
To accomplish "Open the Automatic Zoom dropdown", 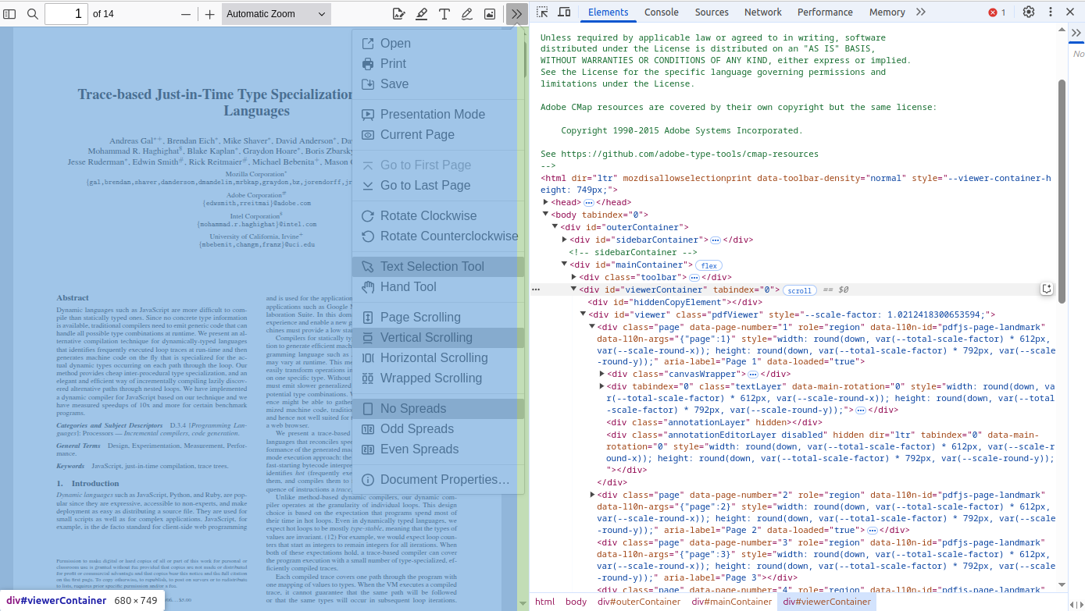I will 277,14.
